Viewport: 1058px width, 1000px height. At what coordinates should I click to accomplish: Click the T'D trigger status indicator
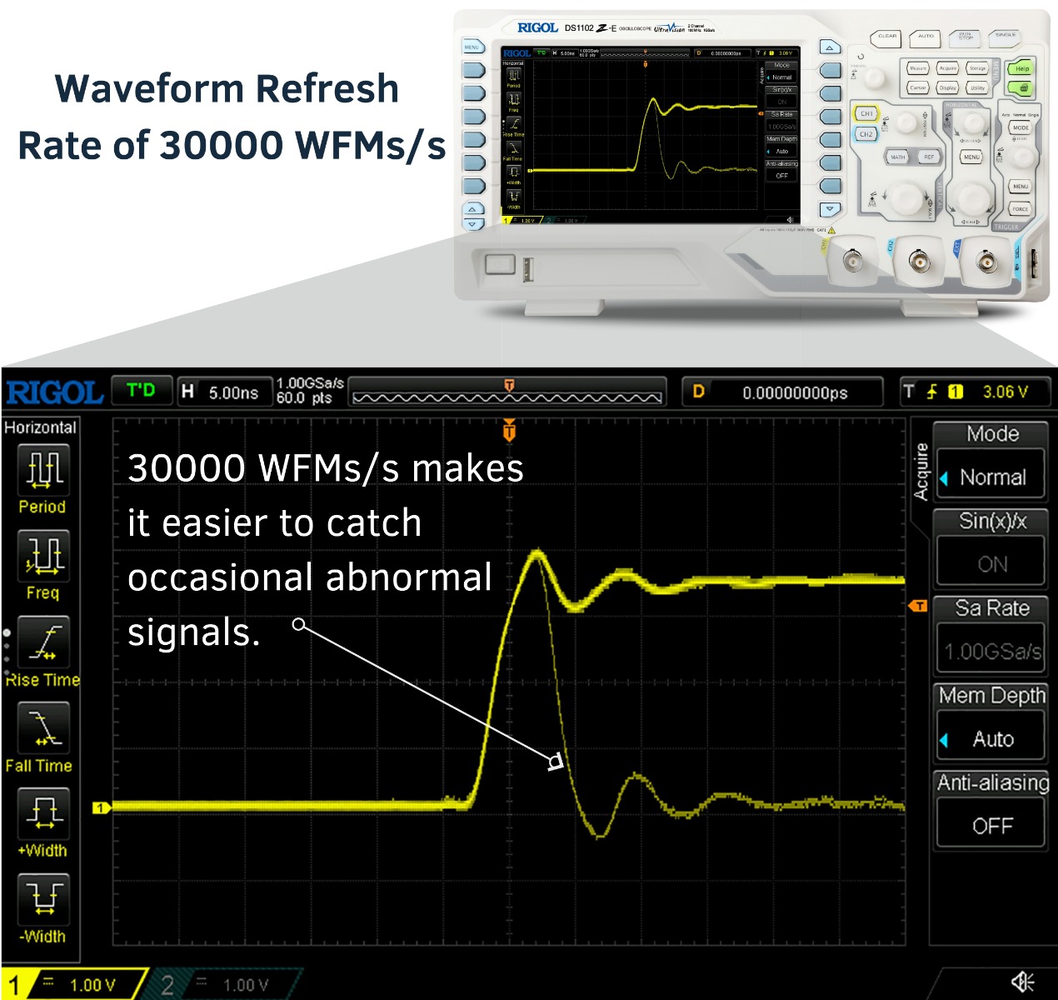(140, 390)
